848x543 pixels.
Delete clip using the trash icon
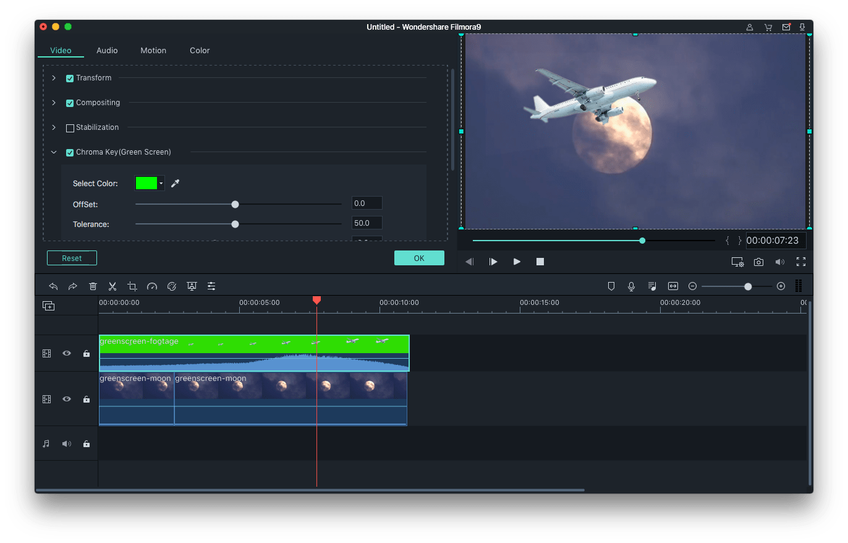click(93, 286)
